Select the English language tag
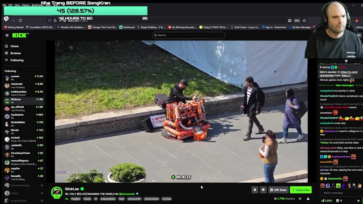Image resolution: width=363 pixels, height=204 pixels. tap(75, 199)
